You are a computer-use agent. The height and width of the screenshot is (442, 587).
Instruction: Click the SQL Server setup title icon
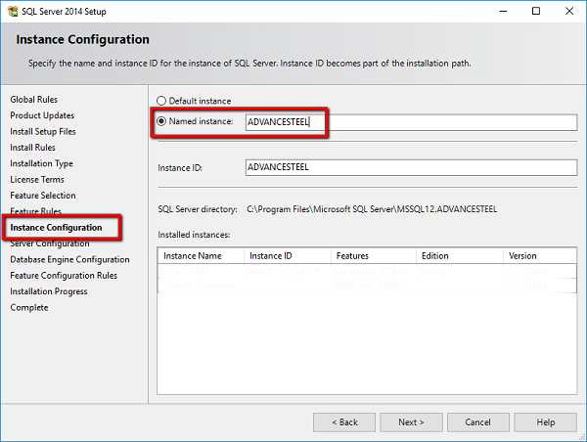[13, 11]
